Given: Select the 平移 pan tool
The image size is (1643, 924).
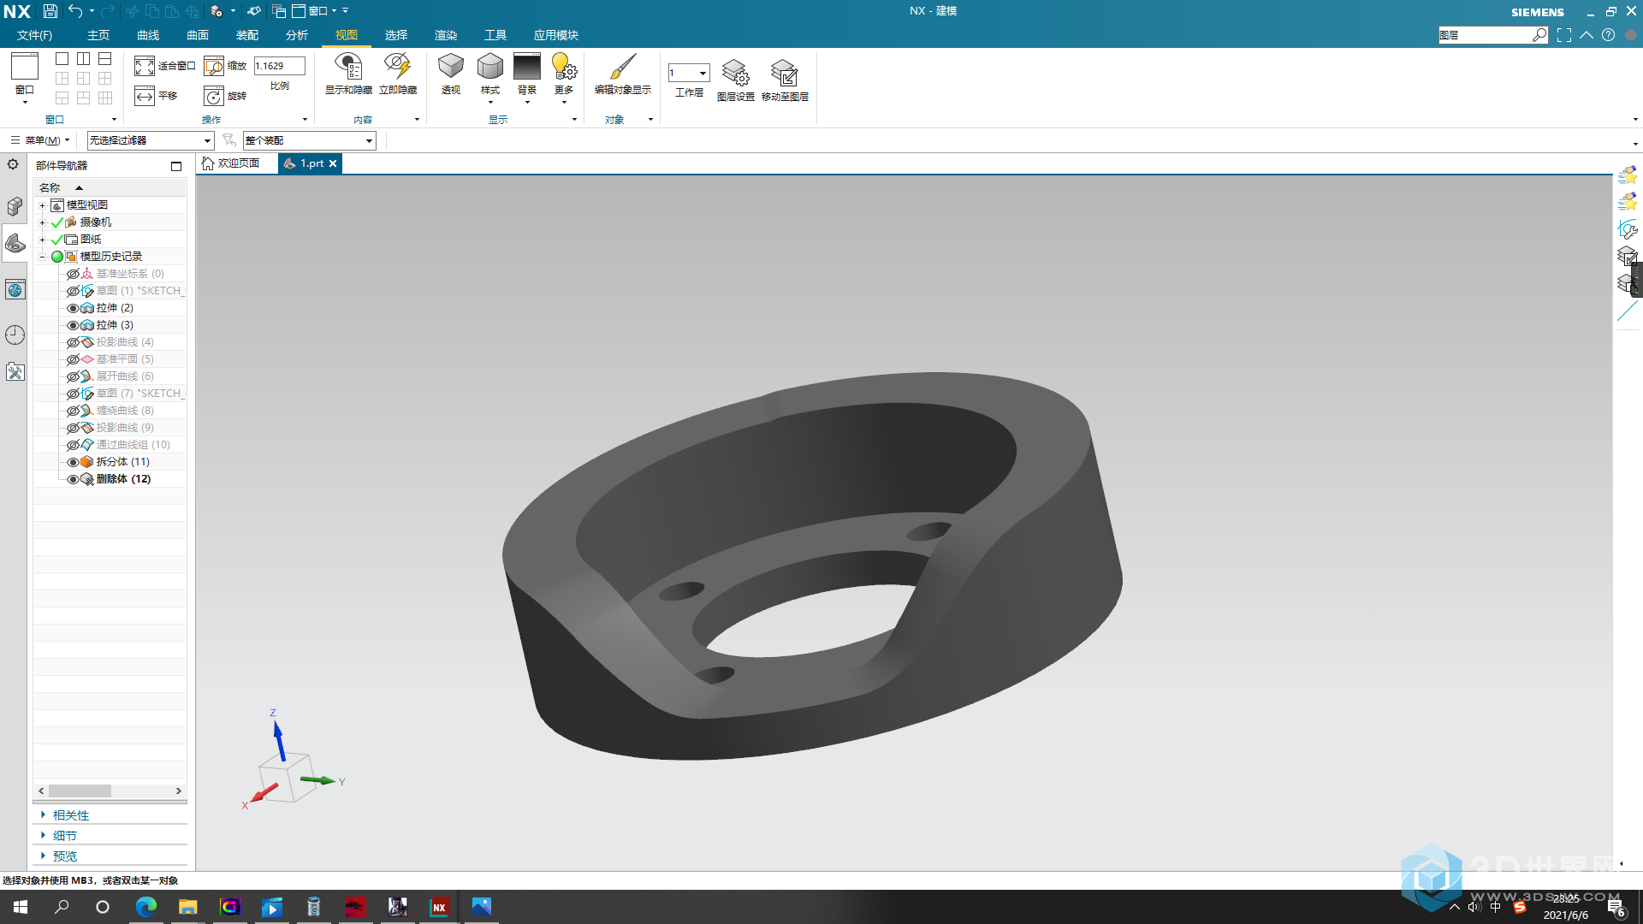Looking at the screenshot, I should 156,96.
